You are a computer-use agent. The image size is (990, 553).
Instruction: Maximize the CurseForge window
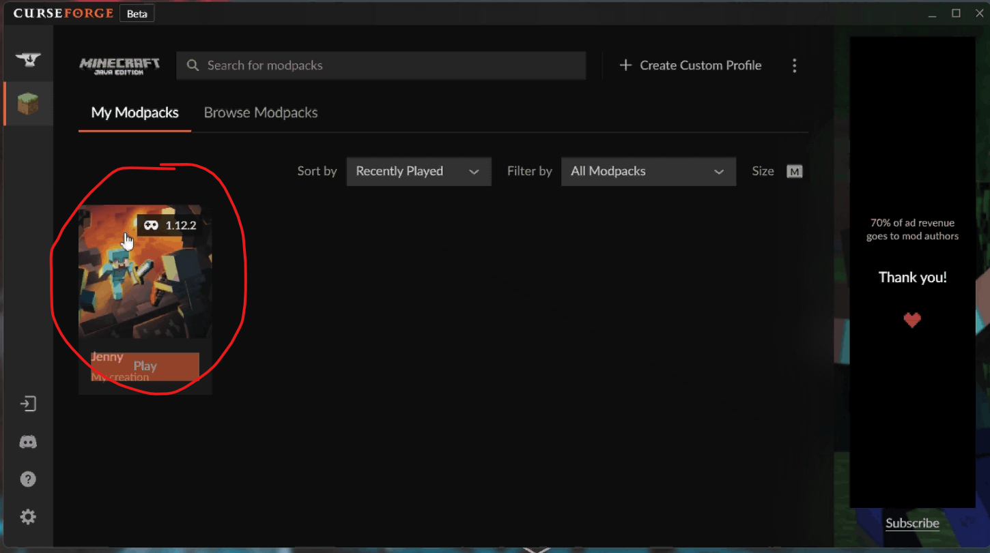tap(957, 13)
